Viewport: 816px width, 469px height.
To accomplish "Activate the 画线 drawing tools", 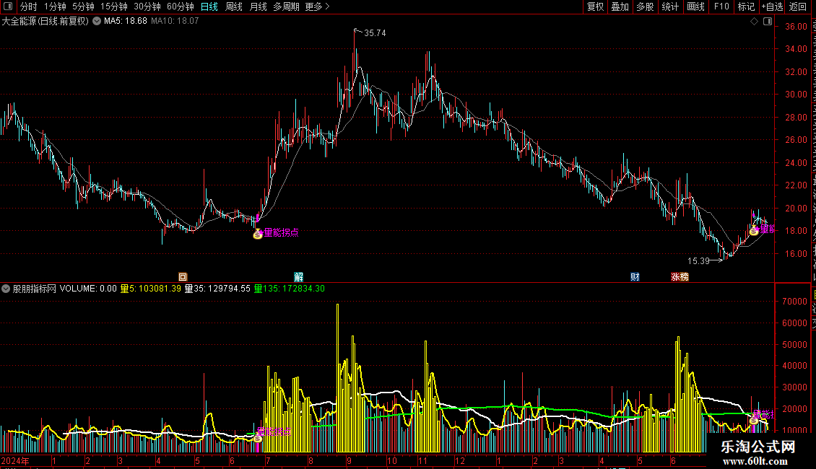I will (x=696, y=6).
